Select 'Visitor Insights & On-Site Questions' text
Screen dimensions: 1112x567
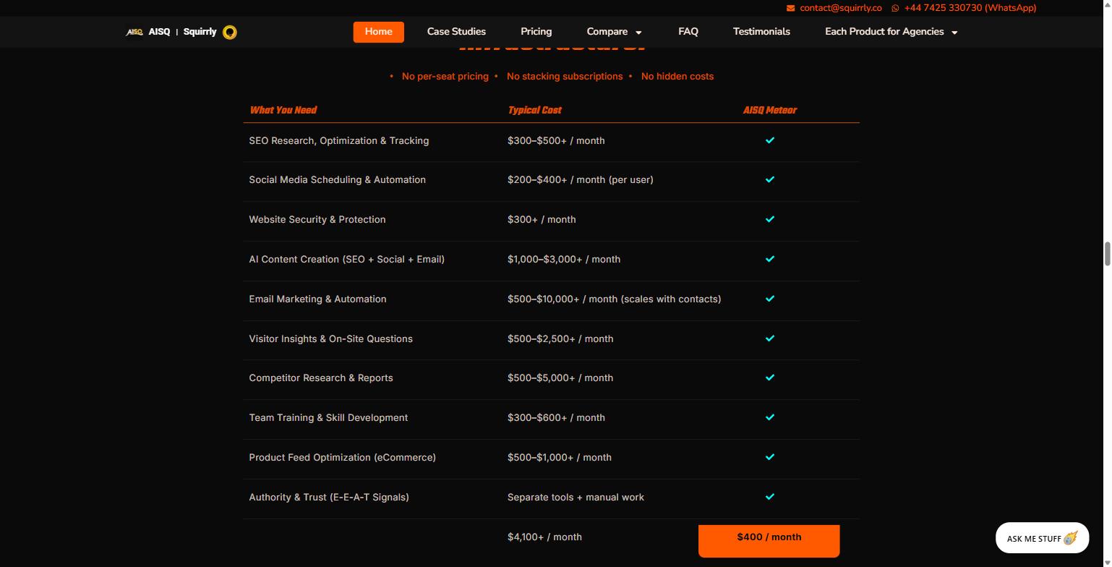coord(331,338)
